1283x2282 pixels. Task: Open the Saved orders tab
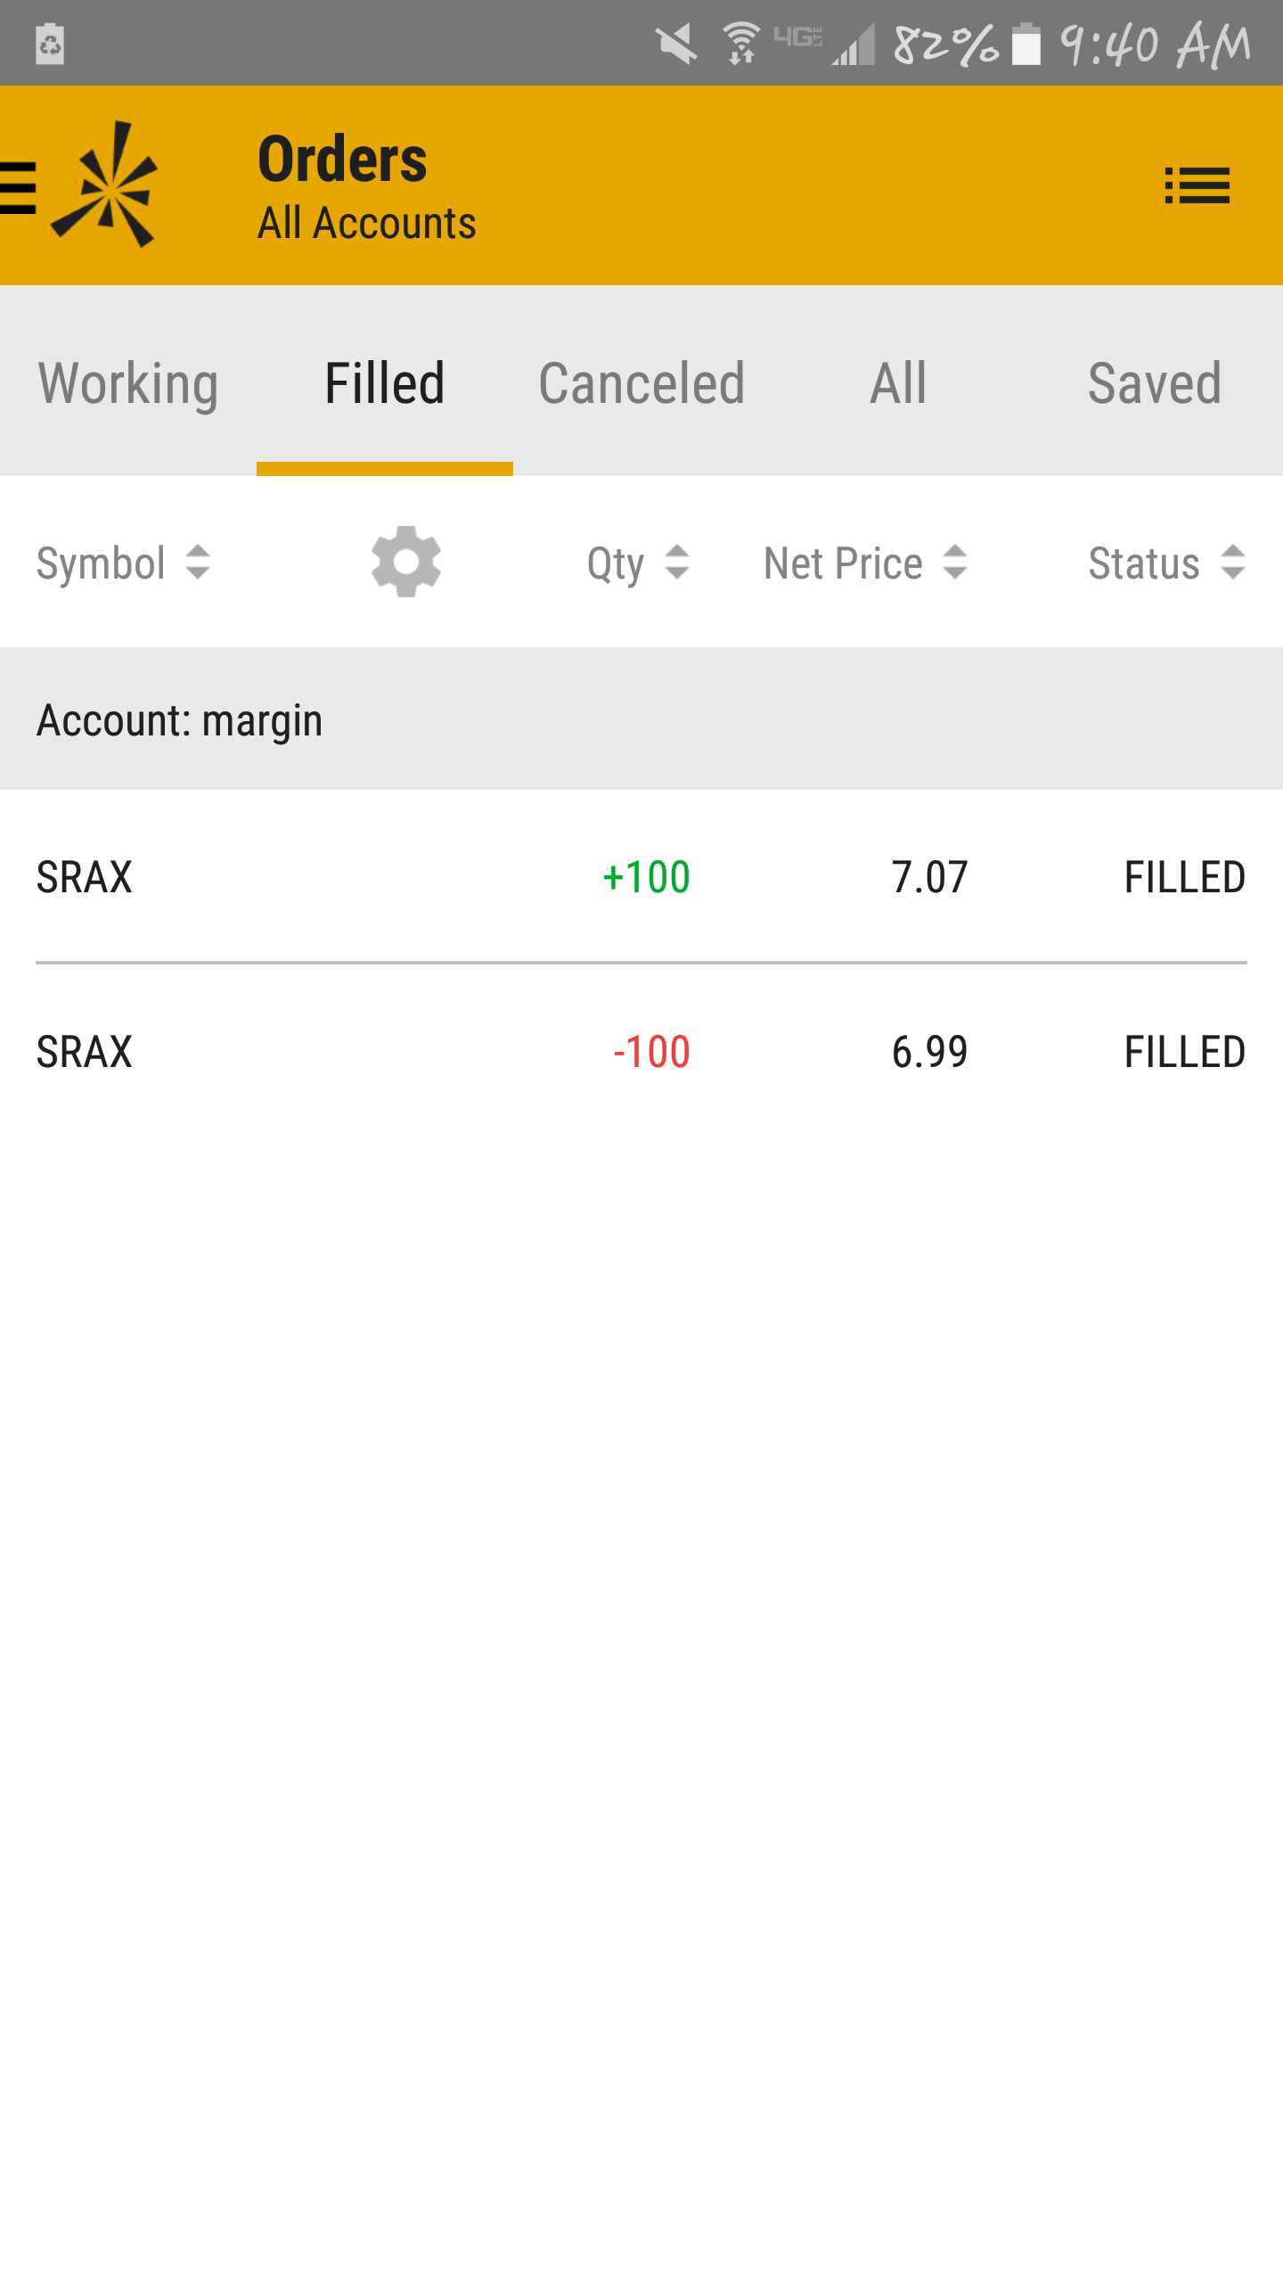pyautogui.click(x=1155, y=383)
